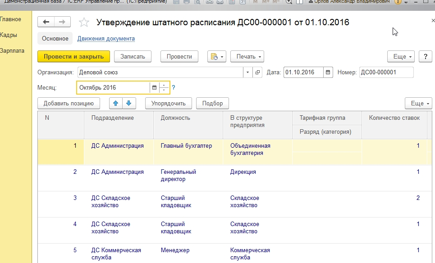Click the question mark help button
The width and height of the screenshot is (435, 263).
click(x=426, y=56)
